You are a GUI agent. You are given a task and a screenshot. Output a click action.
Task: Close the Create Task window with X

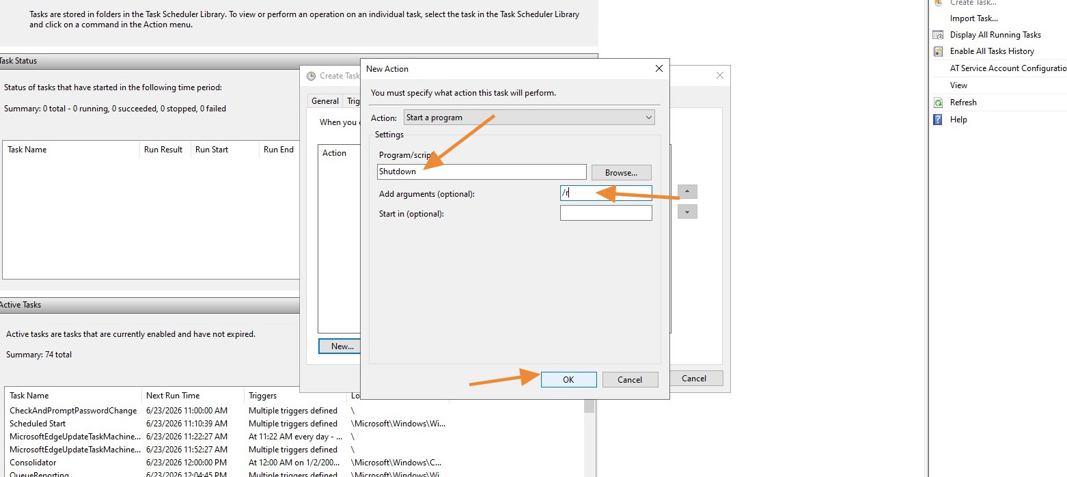(719, 75)
